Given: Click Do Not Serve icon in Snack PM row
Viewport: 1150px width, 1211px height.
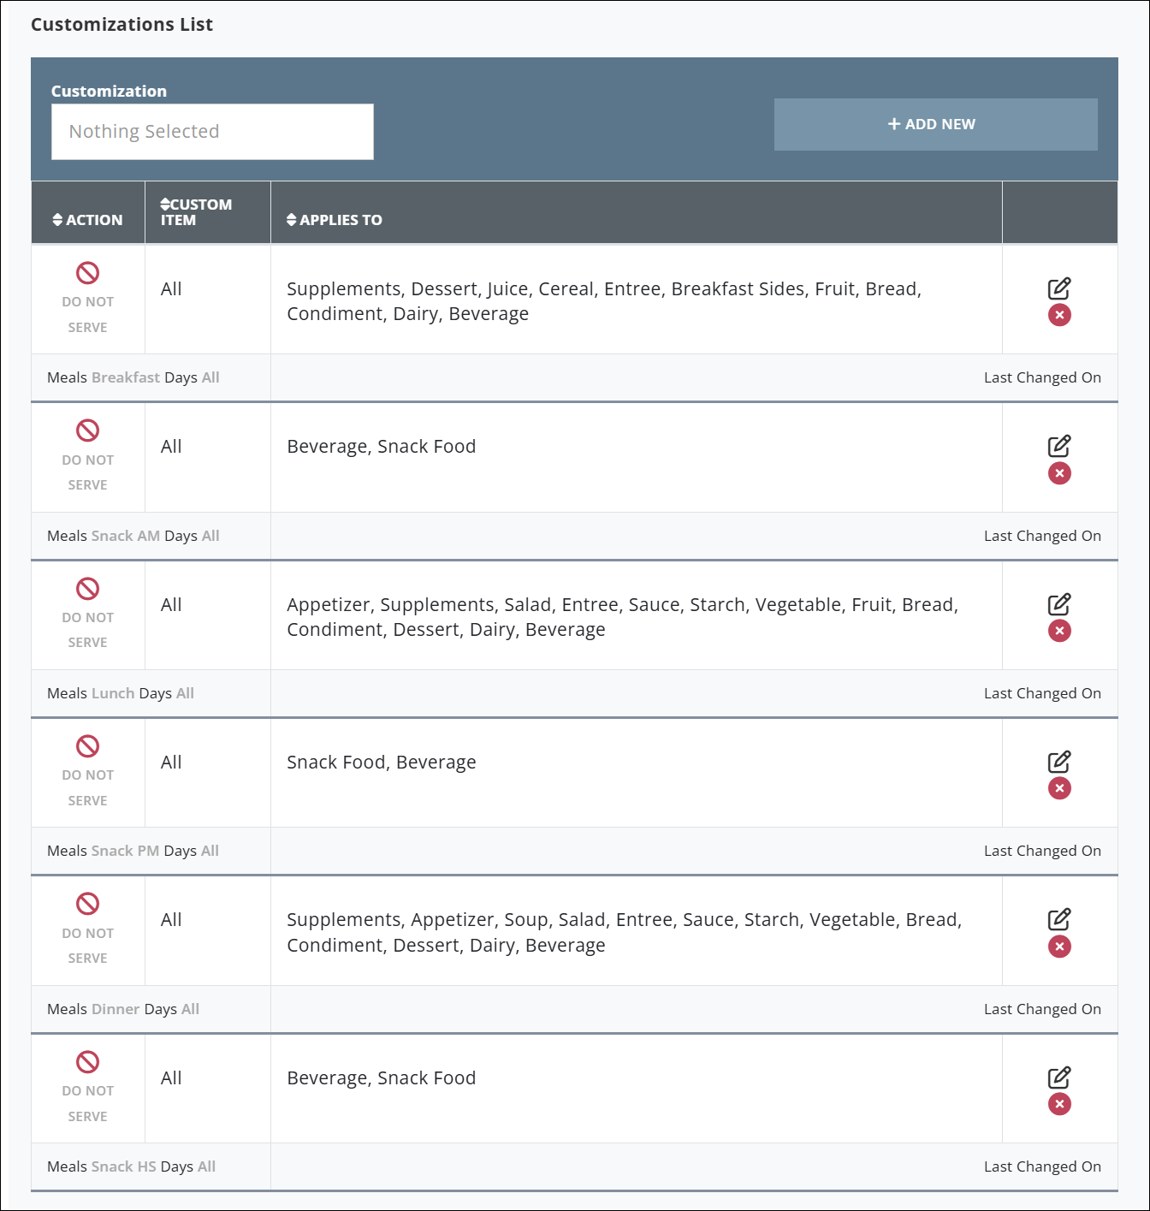Looking at the screenshot, I should coord(87,746).
